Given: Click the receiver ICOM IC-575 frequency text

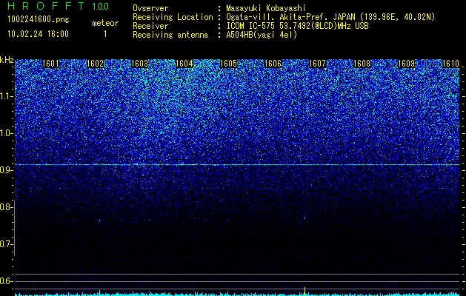Looking at the screenshot, I should click(x=297, y=26).
